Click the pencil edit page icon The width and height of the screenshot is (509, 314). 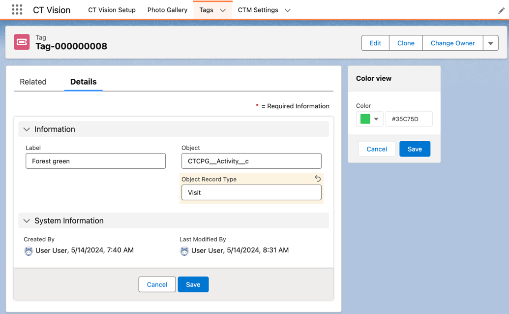[501, 10]
